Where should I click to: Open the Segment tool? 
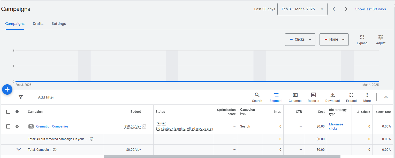(276, 97)
